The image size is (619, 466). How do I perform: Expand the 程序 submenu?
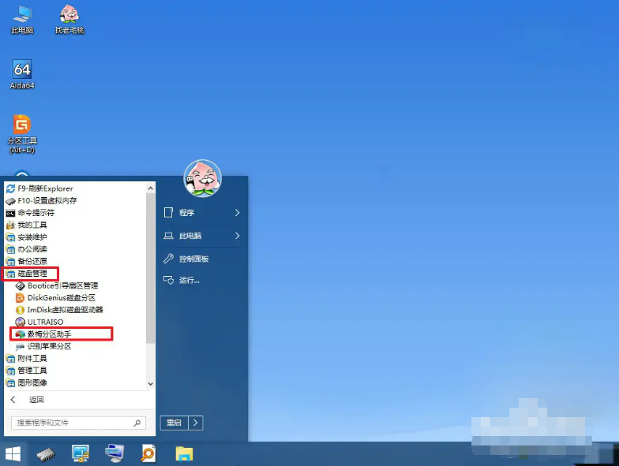(x=202, y=213)
